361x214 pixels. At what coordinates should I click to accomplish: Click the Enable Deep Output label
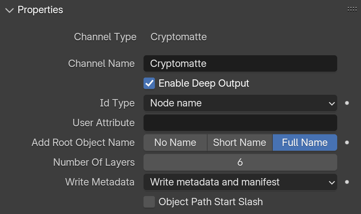click(204, 83)
